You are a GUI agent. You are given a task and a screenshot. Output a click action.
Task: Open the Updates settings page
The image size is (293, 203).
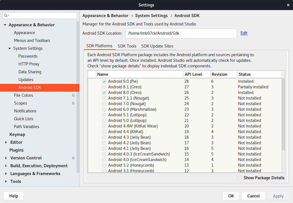pyautogui.click(x=26, y=80)
